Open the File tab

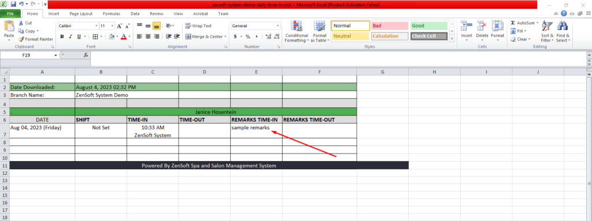point(10,14)
